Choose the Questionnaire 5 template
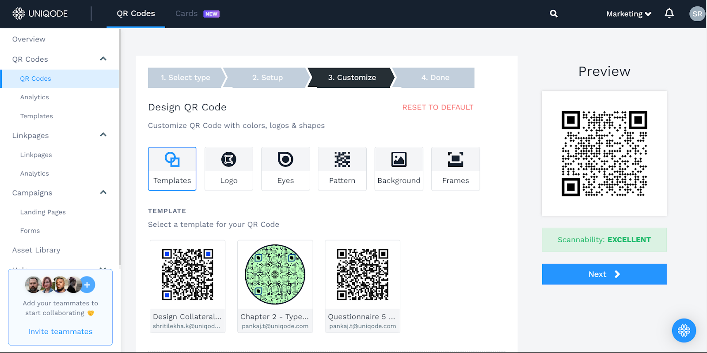The width and height of the screenshot is (707, 353). (362, 286)
